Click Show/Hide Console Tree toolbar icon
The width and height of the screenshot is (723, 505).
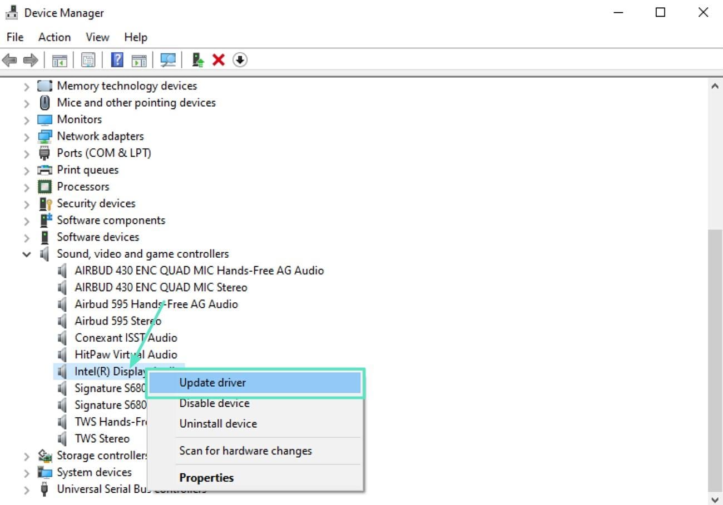coord(60,60)
